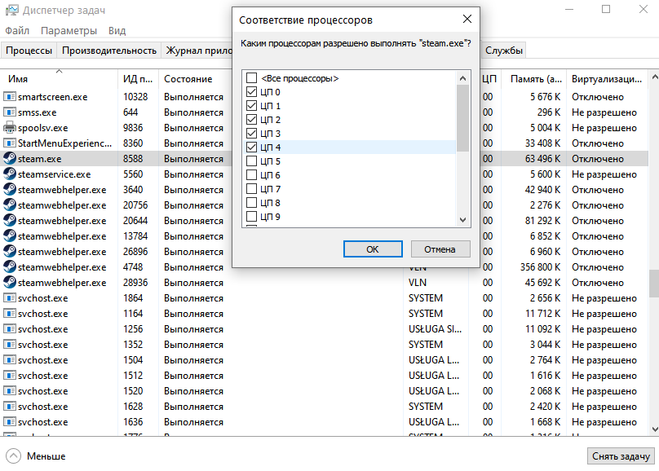Click the processor list scrollbar thumb
659x471 pixels.
click(x=462, y=118)
